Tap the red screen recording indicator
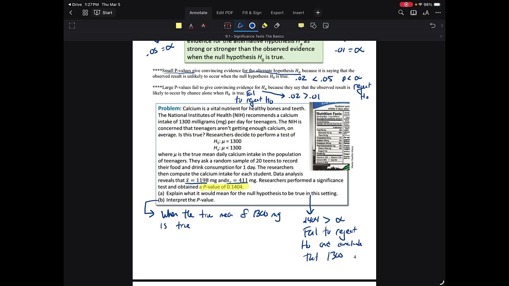The width and height of the screenshot is (509, 286). coord(406,4)
